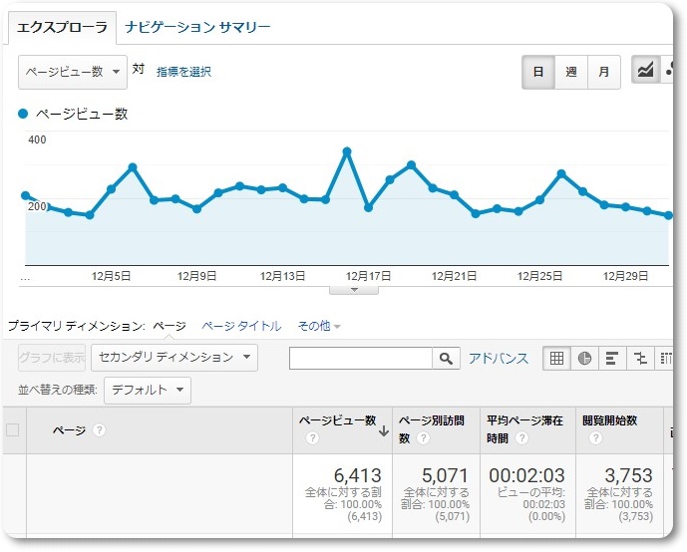This screenshot has height=552, width=687.
Task: Toggle the select-all checkbox in table header
Action: (x=13, y=430)
